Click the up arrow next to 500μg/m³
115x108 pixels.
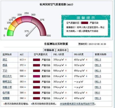(66, 71)
